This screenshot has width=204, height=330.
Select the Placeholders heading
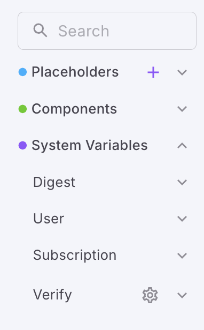pos(75,72)
